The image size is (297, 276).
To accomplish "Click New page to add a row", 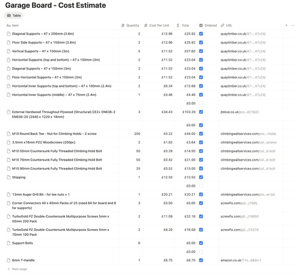I will point(17,269).
